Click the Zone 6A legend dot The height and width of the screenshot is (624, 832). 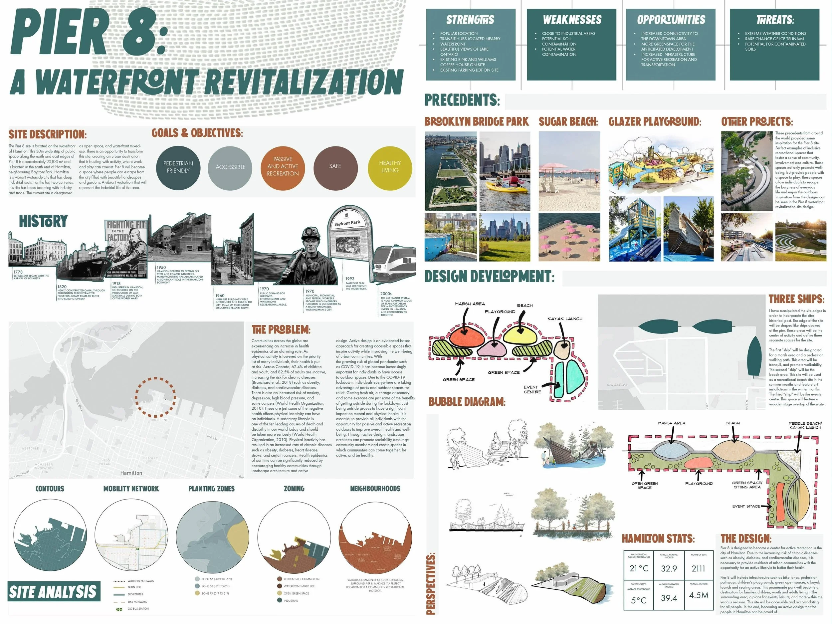click(197, 579)
